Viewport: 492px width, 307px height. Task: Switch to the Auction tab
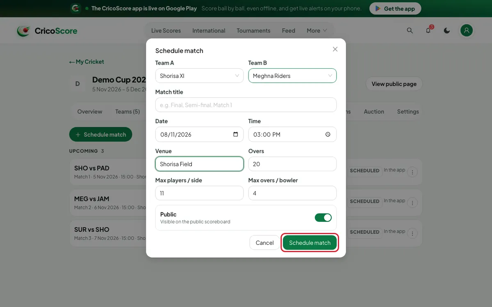[x=374, y=111]
